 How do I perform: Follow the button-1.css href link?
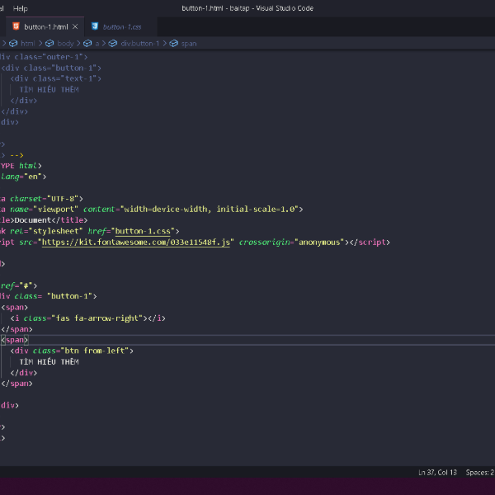pyautogui.click(x=142, y=232)
